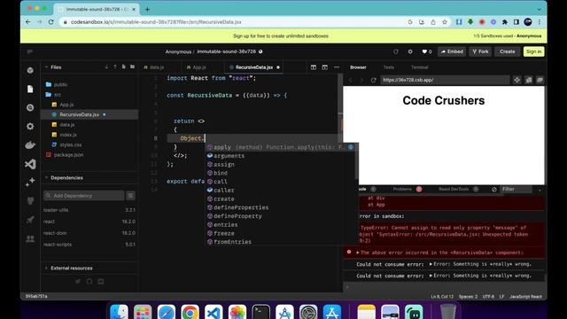This screenshot has height=319, width=567.
Task: Click the split editor layout icon
Action: [x=314, y=67]
